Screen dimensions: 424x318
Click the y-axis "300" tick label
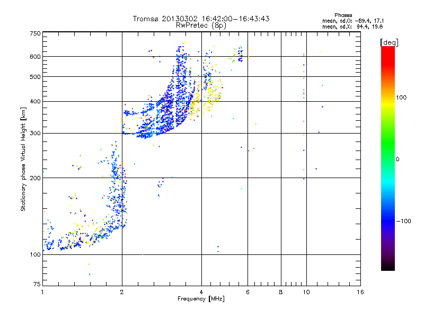35,134
